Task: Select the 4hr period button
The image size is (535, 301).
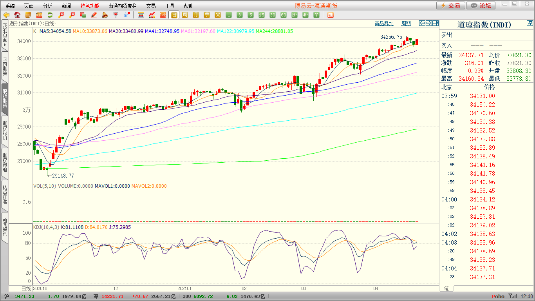Action: [x=305, y=15]
